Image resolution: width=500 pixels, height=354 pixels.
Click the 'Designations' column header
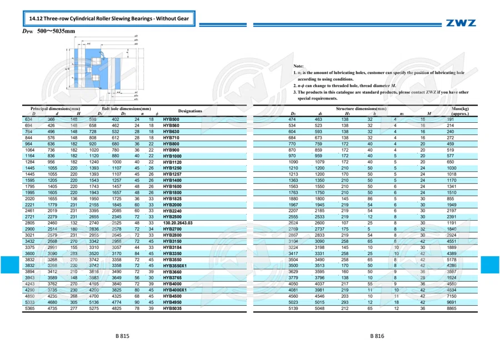pos(190,111)
